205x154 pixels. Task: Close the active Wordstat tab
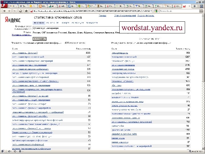click(189, 6)
